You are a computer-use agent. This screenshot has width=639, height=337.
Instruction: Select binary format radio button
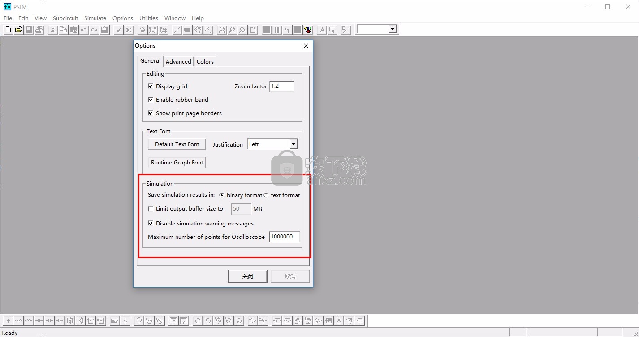coord(221,195)
